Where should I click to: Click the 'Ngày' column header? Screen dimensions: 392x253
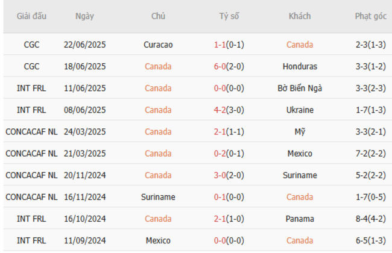(84, 16)
